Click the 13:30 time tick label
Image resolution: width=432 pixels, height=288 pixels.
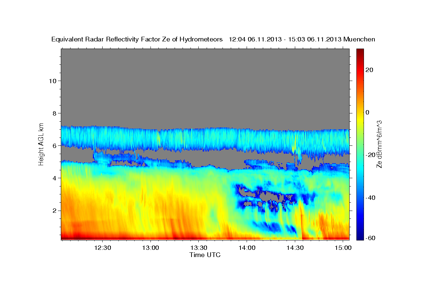(x=199, y=248)
